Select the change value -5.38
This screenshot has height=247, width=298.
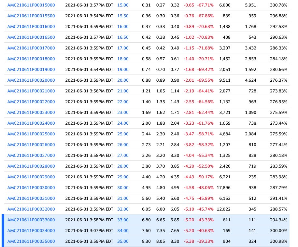[189, 241]
